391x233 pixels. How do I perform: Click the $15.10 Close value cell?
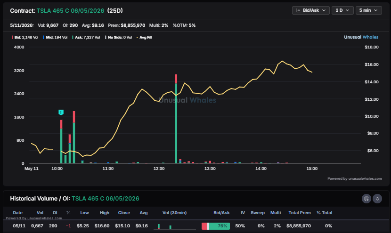pyautogui.click(x=122, y=226)
